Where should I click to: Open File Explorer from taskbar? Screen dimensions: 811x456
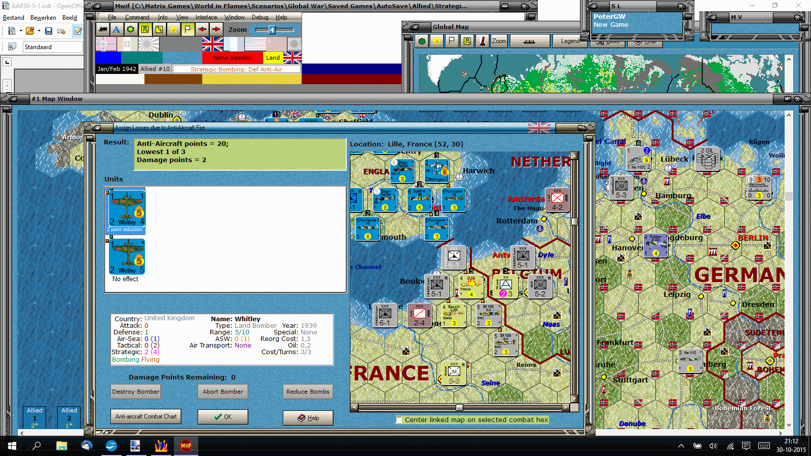pos(61,446)
